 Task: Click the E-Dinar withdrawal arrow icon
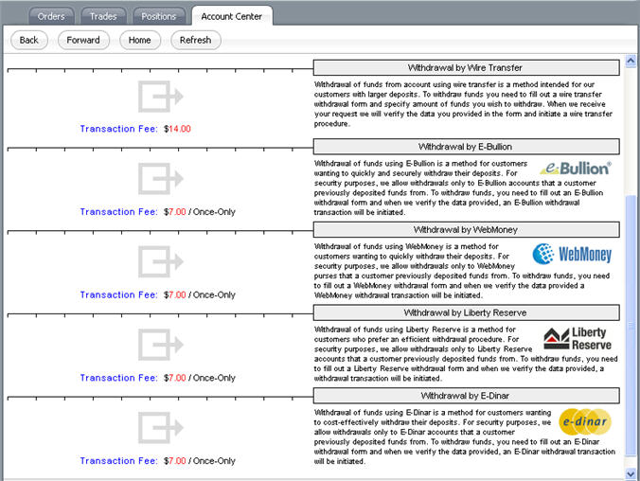point(161,428)
